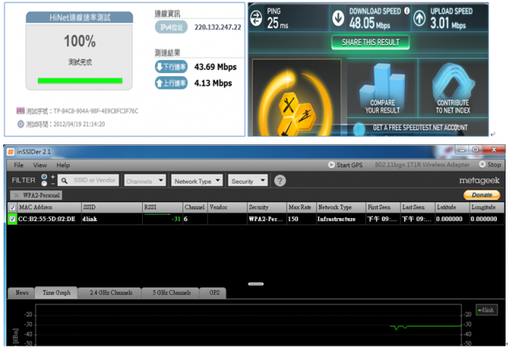Click the upload speed arrow icon
The image size is (508, 348).
pos(419,18)
